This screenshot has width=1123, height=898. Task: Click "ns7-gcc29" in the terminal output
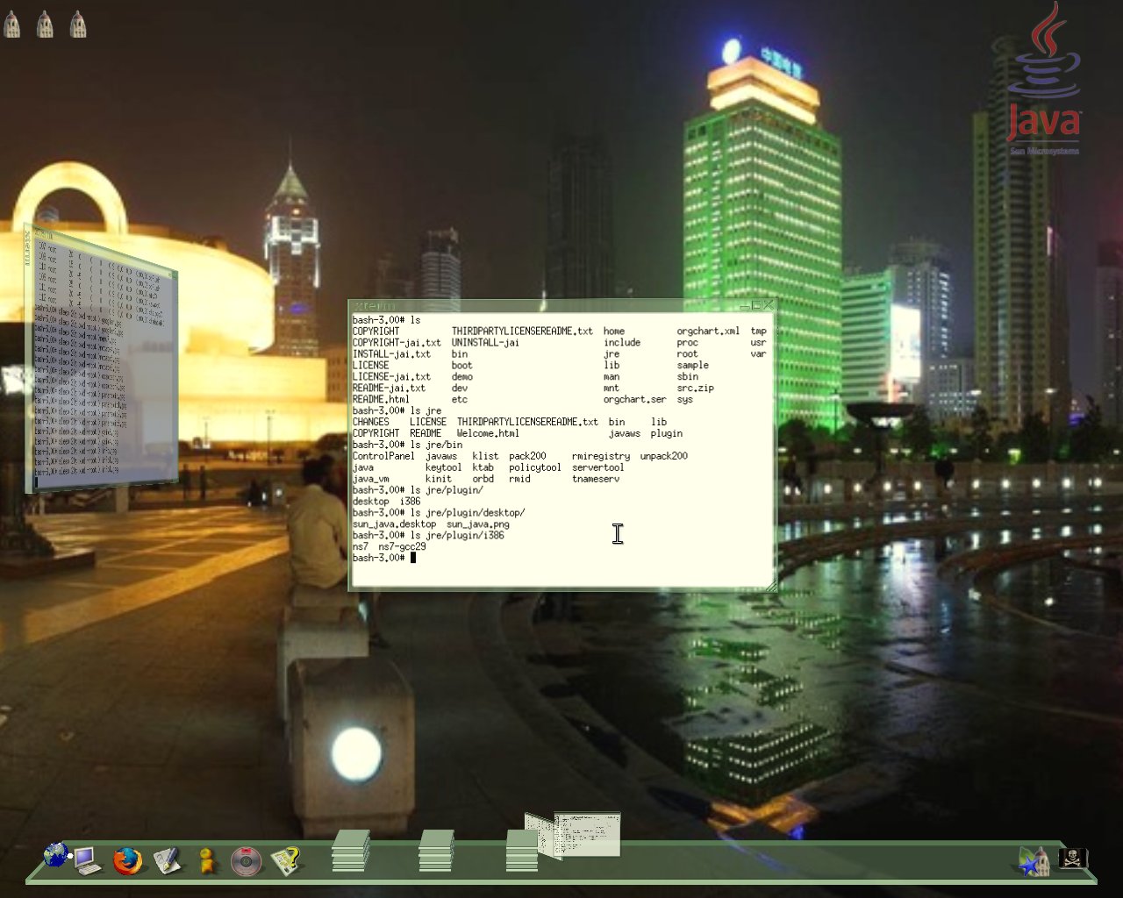click(x=402, y=546)
